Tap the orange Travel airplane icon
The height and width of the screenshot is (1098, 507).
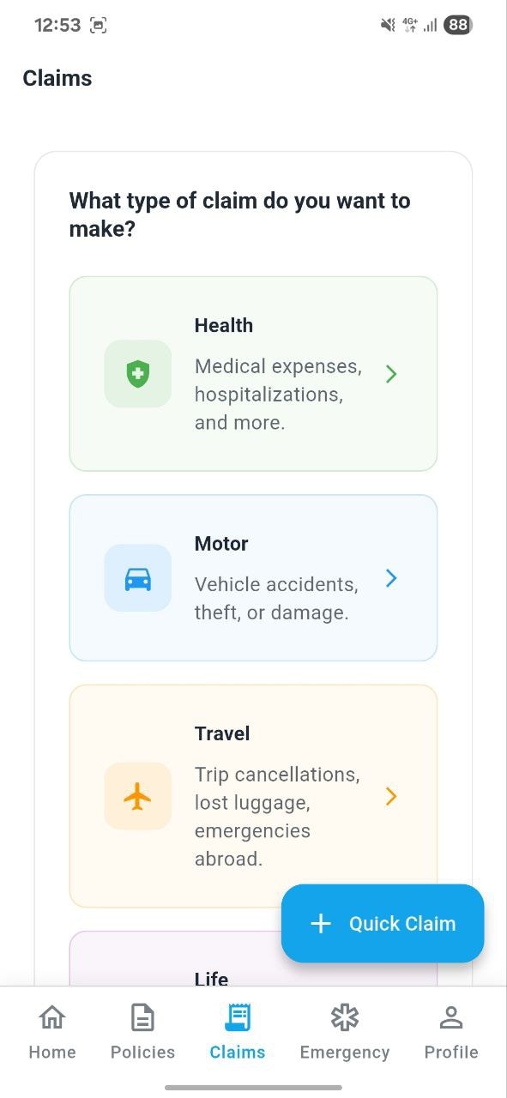pos(137,797)
